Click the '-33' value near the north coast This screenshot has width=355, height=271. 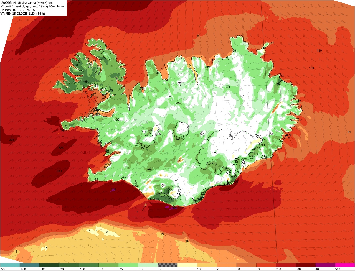pos(207,67)
